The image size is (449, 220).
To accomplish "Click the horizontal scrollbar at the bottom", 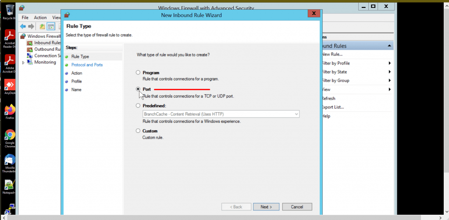I will click(219, 217).
